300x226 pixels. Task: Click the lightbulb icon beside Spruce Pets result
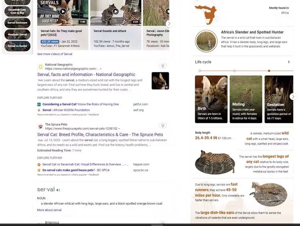163,125
